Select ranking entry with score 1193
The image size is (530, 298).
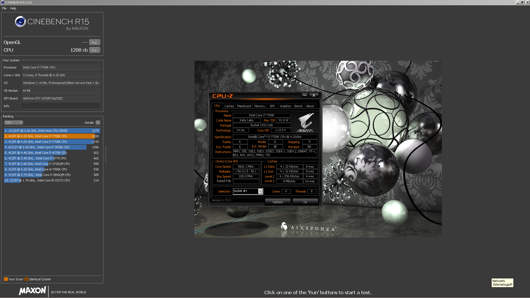click(52, 142)
